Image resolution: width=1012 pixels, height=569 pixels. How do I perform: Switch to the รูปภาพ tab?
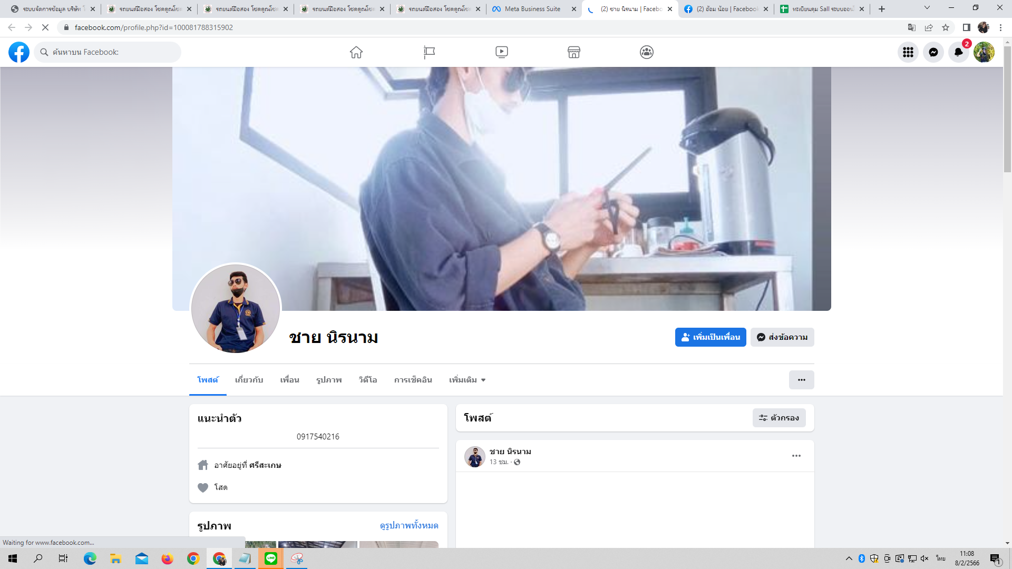(x=329, y=380)
